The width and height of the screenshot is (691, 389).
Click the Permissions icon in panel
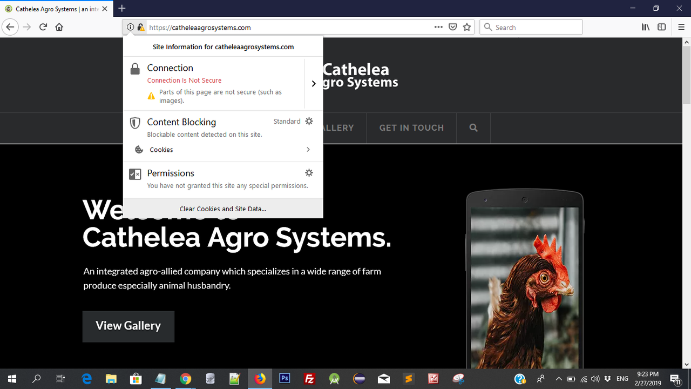click(x=135, y=174)
